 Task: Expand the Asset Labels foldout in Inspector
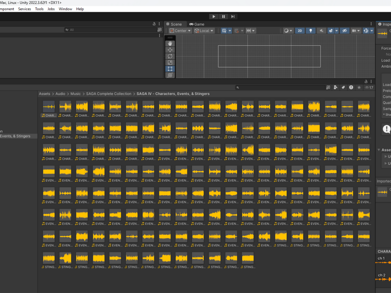pos(379,150)
